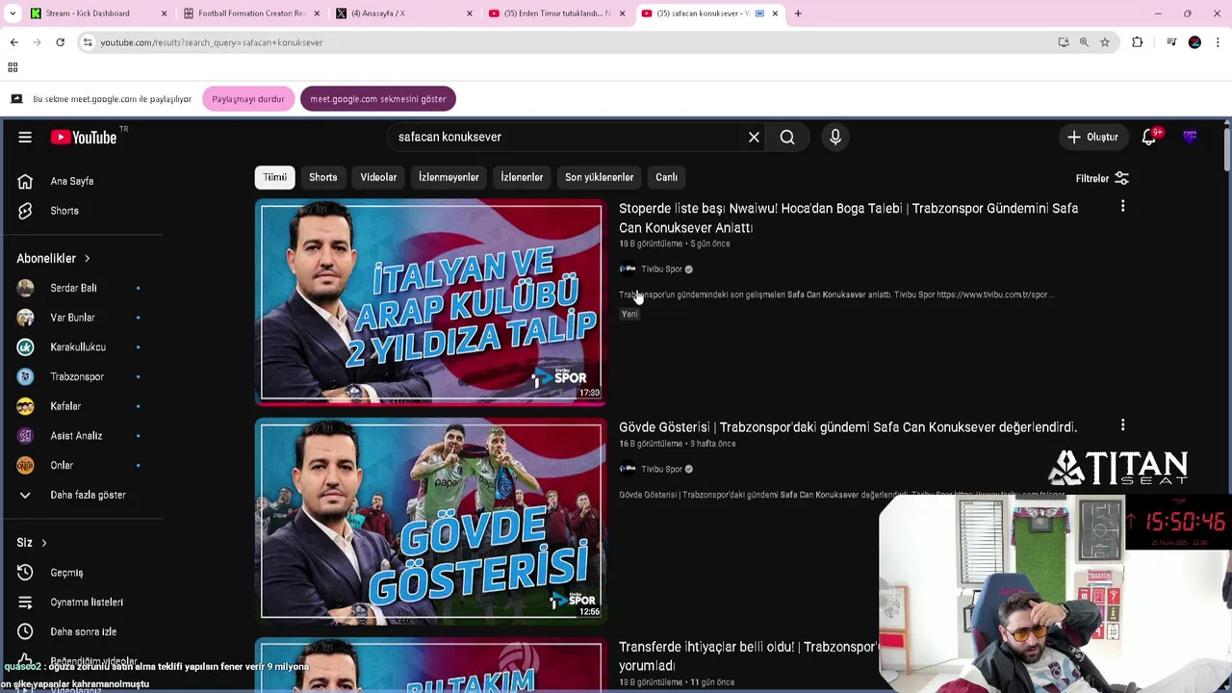Viewport: 1232px width, 693px height.
Task: Click the page vertical scrollbar
Action: 1227,149
